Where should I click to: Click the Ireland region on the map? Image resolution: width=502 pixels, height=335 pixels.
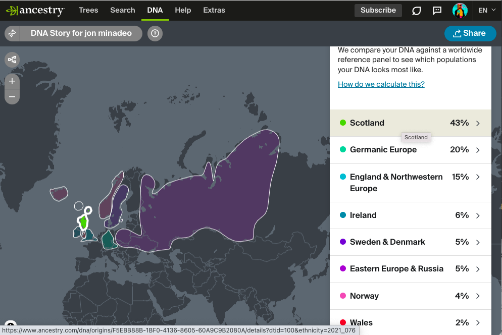point(77,233)
